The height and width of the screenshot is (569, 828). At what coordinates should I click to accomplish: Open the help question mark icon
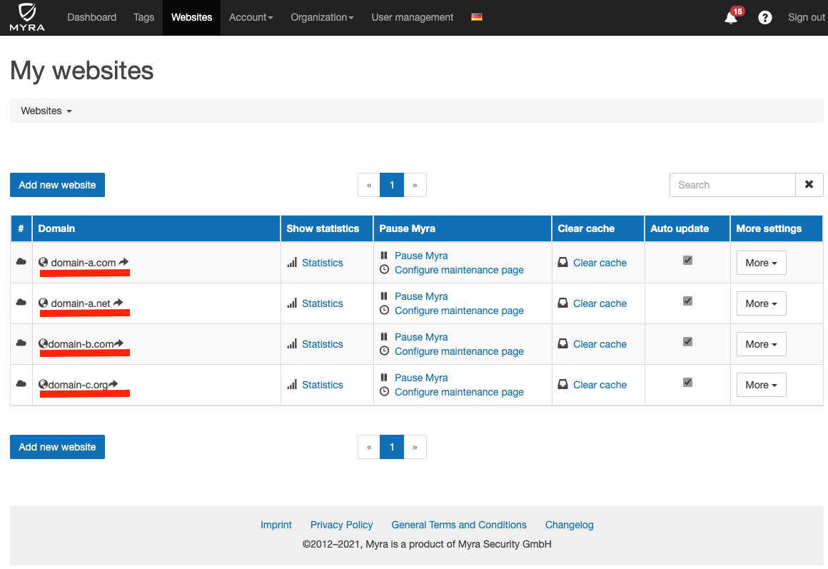tap(764, 17)
